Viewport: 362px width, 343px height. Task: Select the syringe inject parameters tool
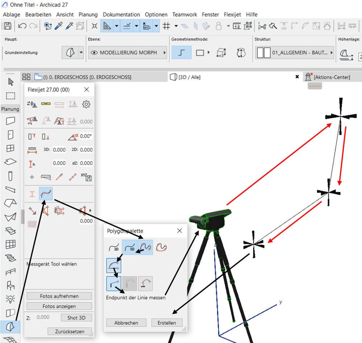(x=69, y=26)
